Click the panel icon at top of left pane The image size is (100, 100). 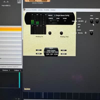[x=19, y=1]
